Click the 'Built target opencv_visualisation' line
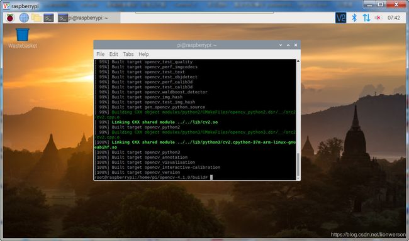This screenshot has width=409, height=241. 145,162
